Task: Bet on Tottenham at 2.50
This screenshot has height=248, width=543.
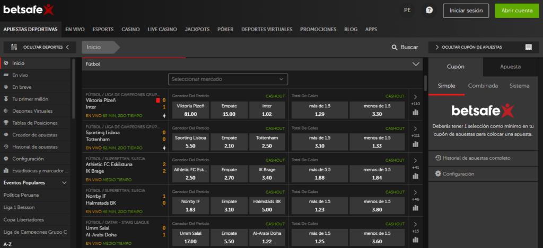Action: coord(267,142)
